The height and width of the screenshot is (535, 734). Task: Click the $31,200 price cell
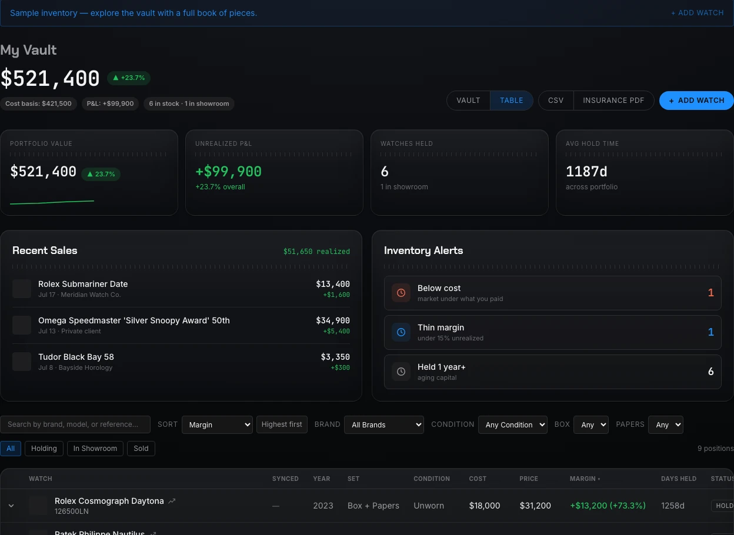point(535,506)
